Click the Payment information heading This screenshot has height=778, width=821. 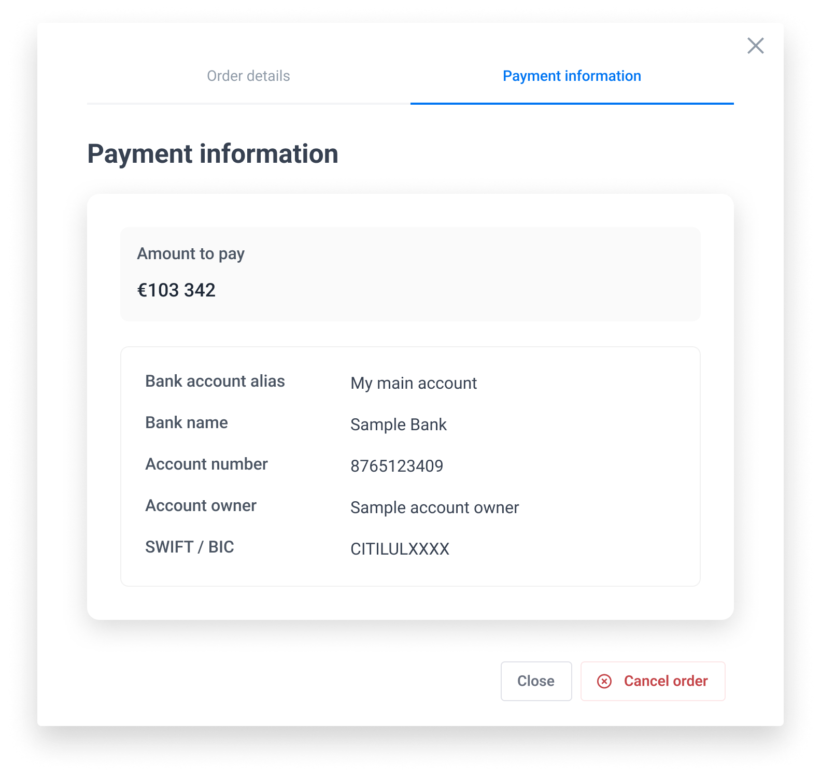[x=213, y=154]
